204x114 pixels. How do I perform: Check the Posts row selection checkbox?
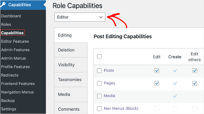[99, 71]
